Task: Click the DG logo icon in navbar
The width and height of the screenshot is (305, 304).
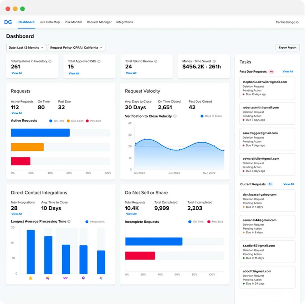Action: tap(8, 22)
